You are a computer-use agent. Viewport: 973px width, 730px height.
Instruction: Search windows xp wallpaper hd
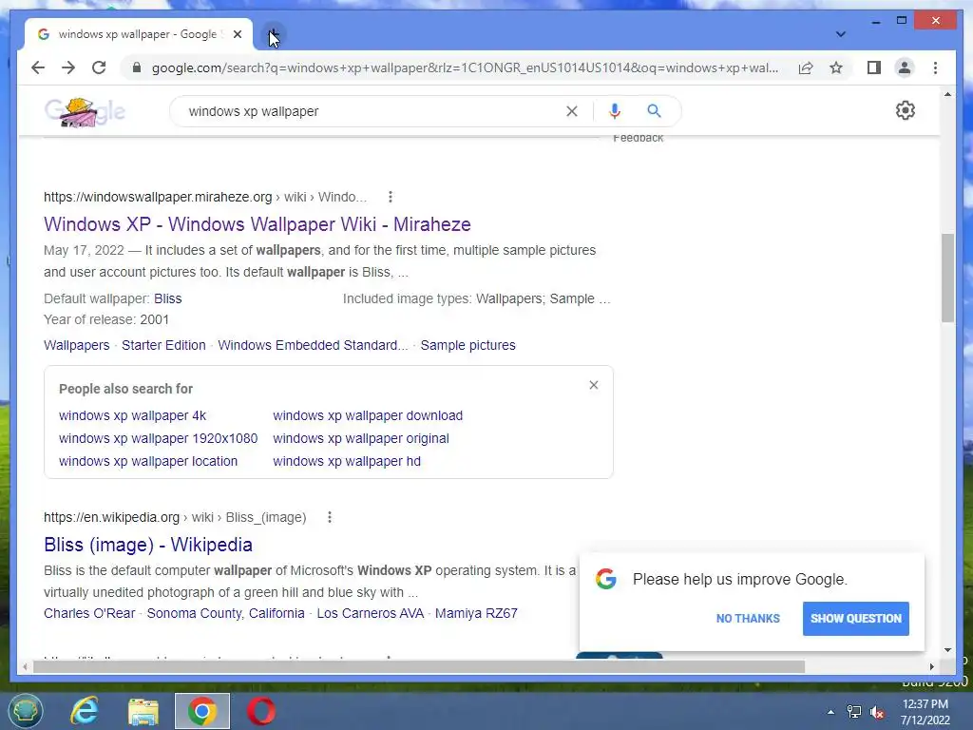(347, 461)
